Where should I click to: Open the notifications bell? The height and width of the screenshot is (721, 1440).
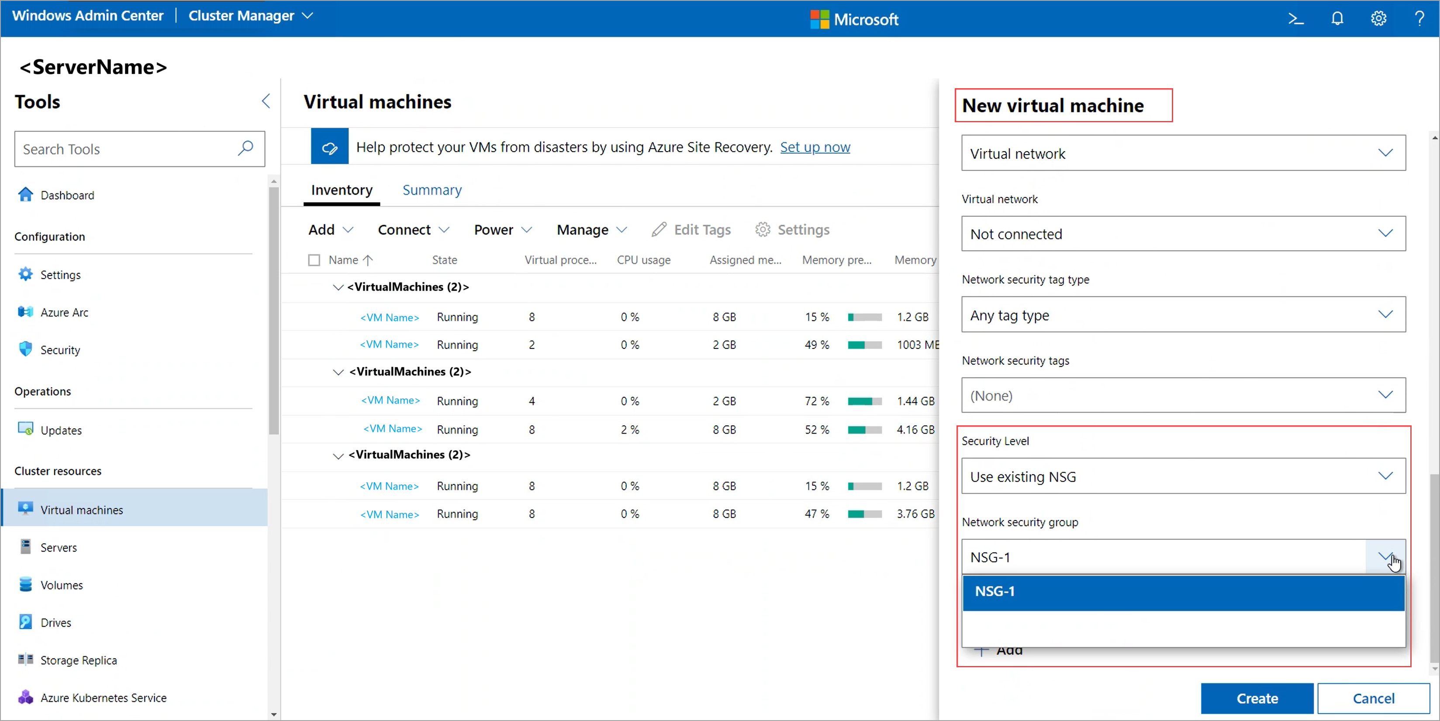1337,18
